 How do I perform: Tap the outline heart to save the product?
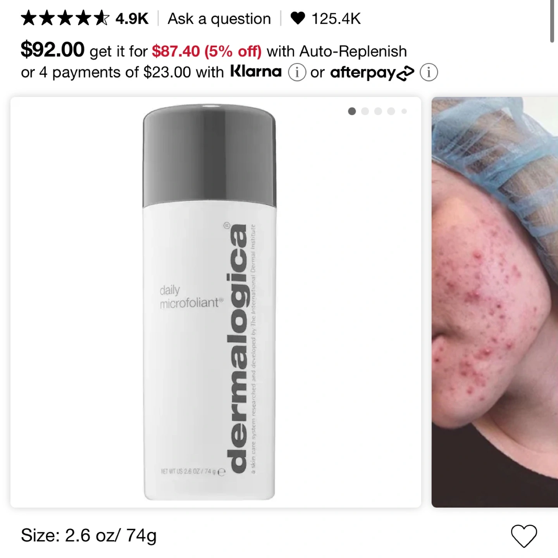[524, 536]
